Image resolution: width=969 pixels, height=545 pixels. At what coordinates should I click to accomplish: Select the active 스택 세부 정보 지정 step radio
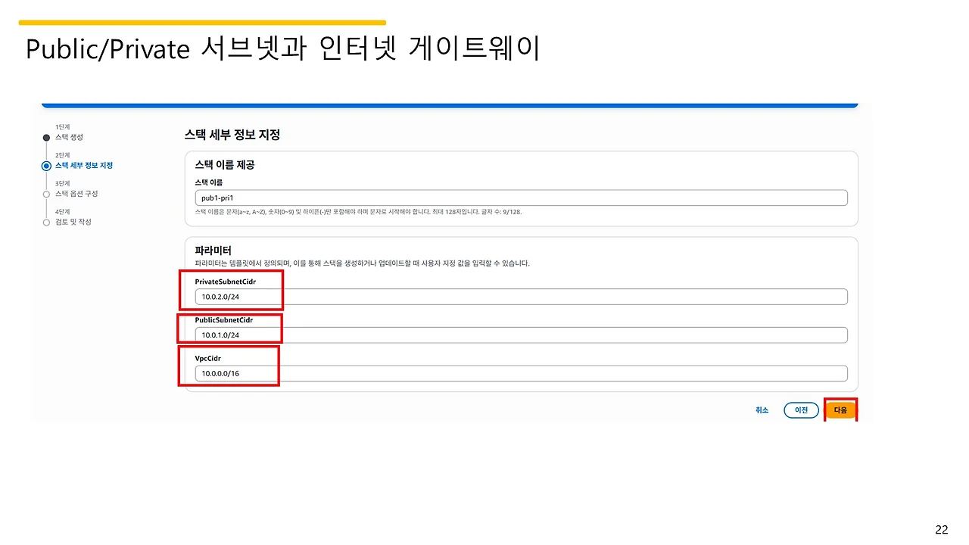pyautogui.click(x=47, y=166)
